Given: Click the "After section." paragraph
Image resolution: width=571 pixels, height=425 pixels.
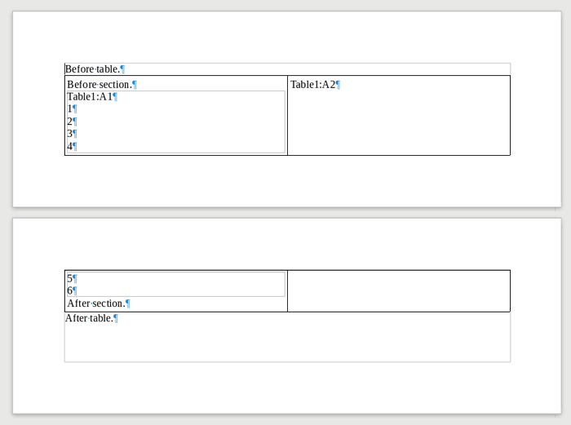Looking at the screenshot, I should (95, 303).
